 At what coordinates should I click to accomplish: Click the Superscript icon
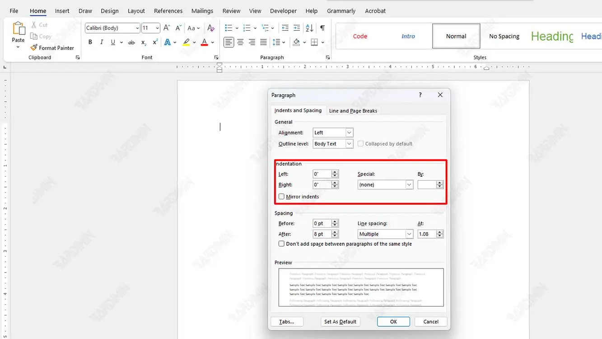click(x=155, y=42)
